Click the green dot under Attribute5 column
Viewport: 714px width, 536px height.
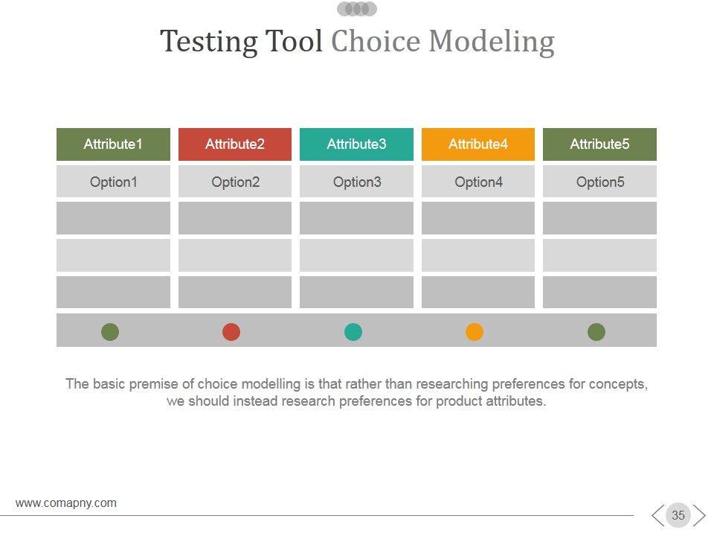tap(596, 332)
